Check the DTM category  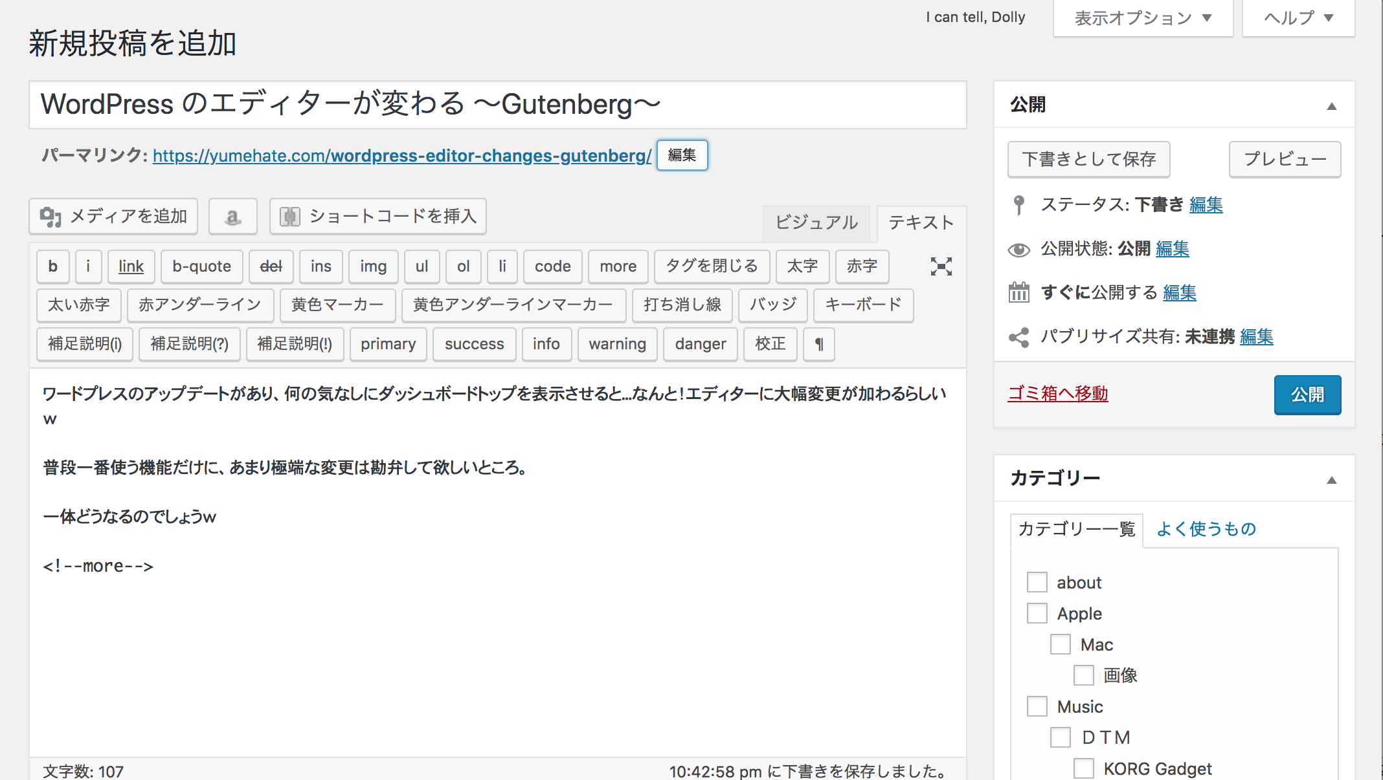point(1061,737)
